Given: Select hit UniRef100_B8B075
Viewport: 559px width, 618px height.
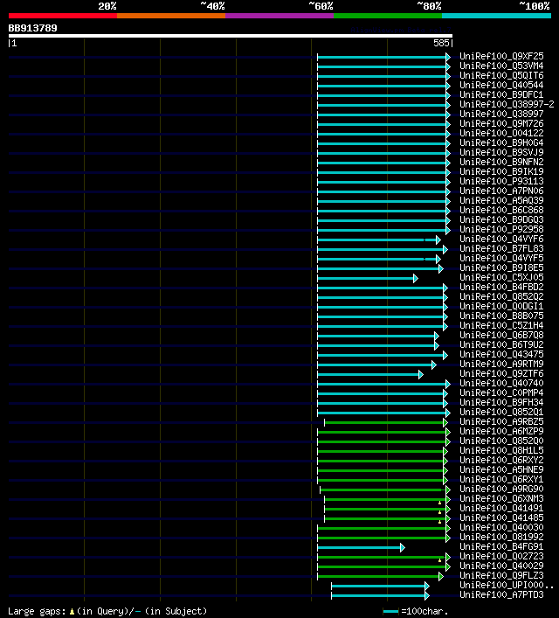Looking at the screenshot, I should (501, 316).
